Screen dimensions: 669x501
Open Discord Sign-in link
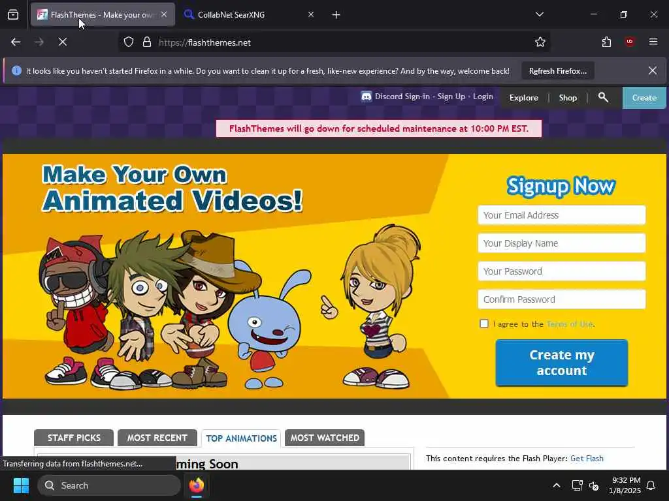click(x=402, y=97)
